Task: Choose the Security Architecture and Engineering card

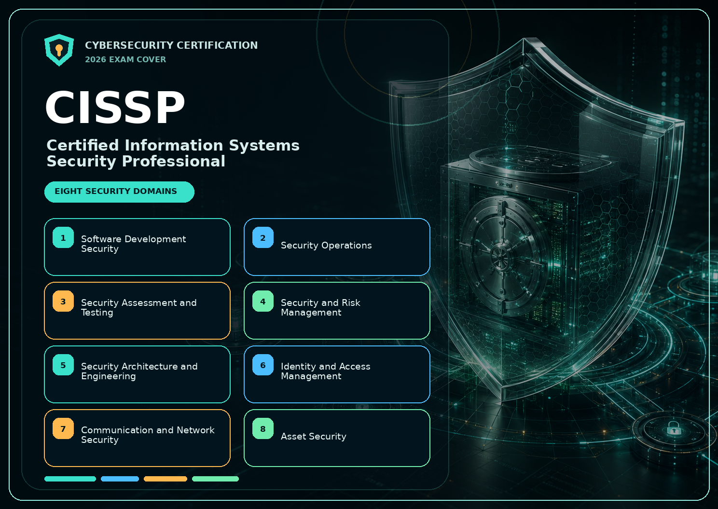Action: pyautogui.click(x=137, y=374)
